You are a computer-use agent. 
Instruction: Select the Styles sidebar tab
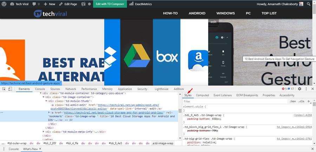(188, 95)
